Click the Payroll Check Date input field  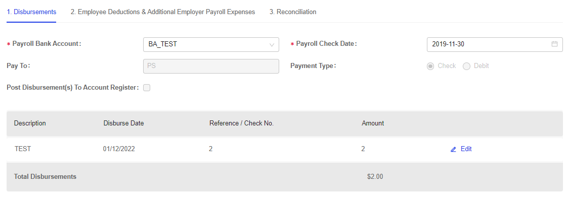click(x=495, y=44)
